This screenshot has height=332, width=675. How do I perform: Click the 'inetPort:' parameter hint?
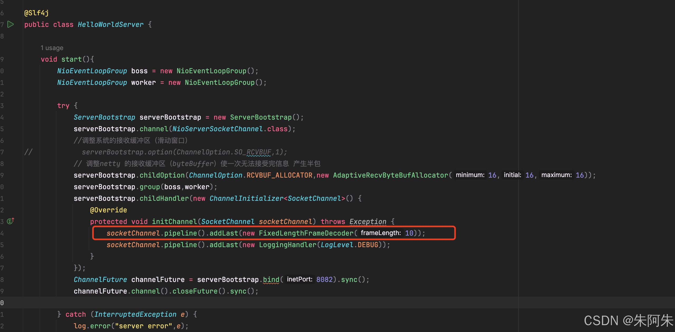(300, 279)
